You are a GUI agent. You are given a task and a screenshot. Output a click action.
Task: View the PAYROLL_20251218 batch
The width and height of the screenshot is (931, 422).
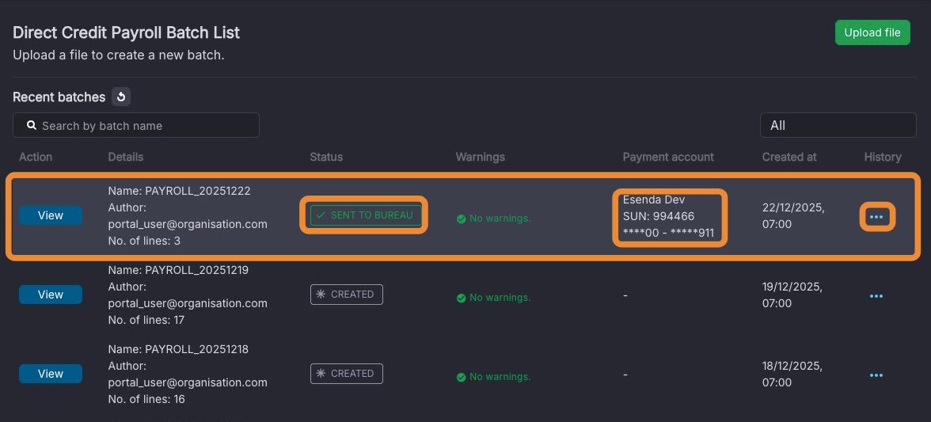click(x=51, y=374)
